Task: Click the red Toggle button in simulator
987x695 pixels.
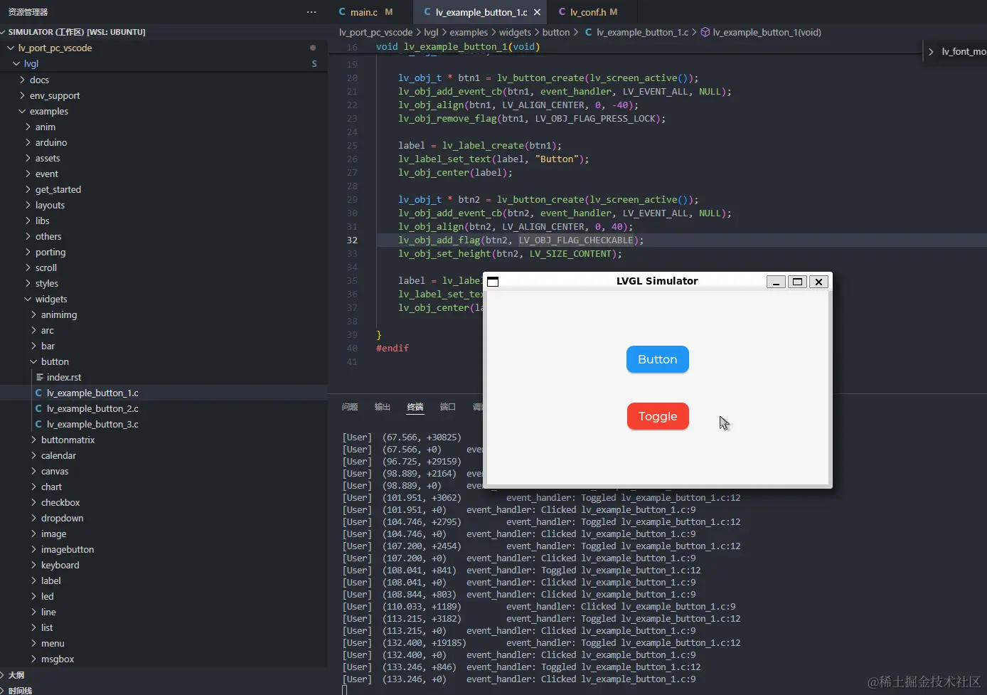Action: coord(657,416)
